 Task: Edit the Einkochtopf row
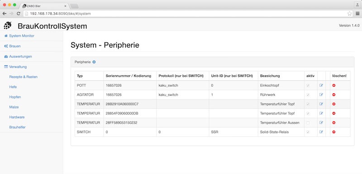click(321, 85)
